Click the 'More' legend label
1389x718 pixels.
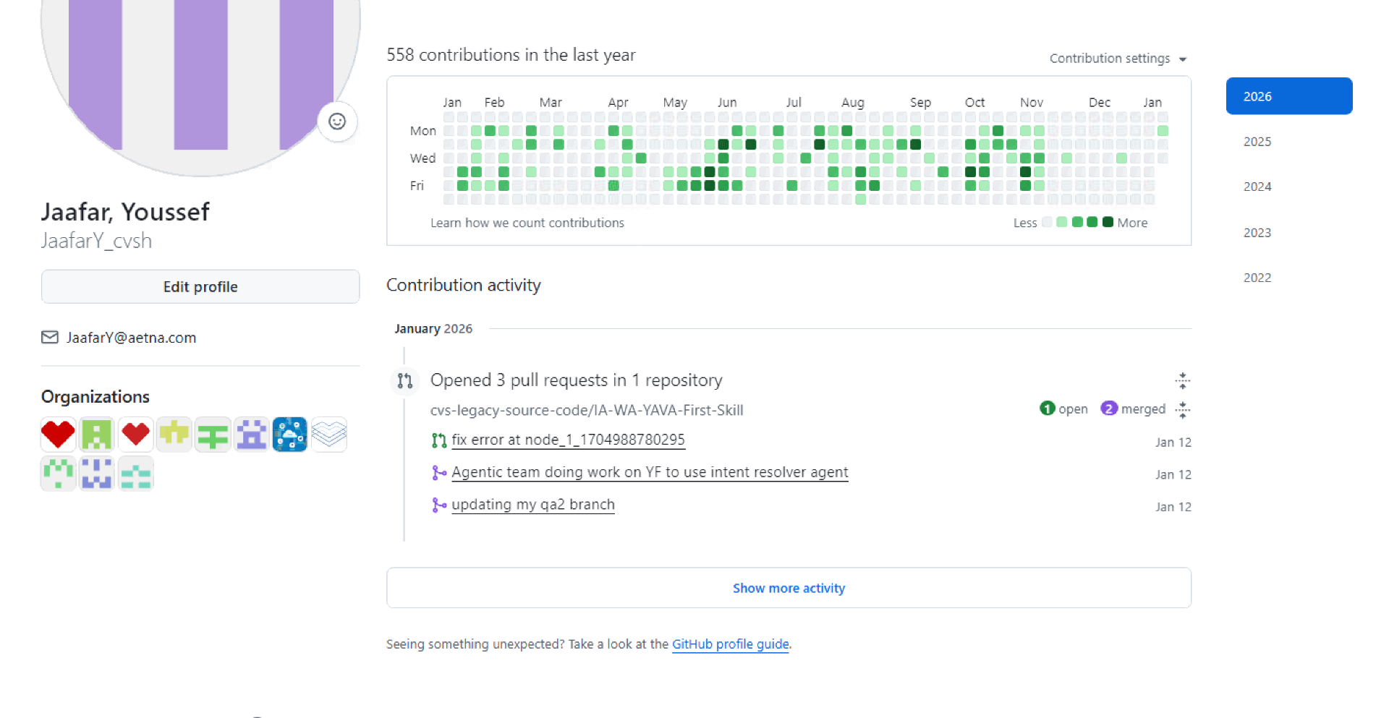click(1132, 223)
